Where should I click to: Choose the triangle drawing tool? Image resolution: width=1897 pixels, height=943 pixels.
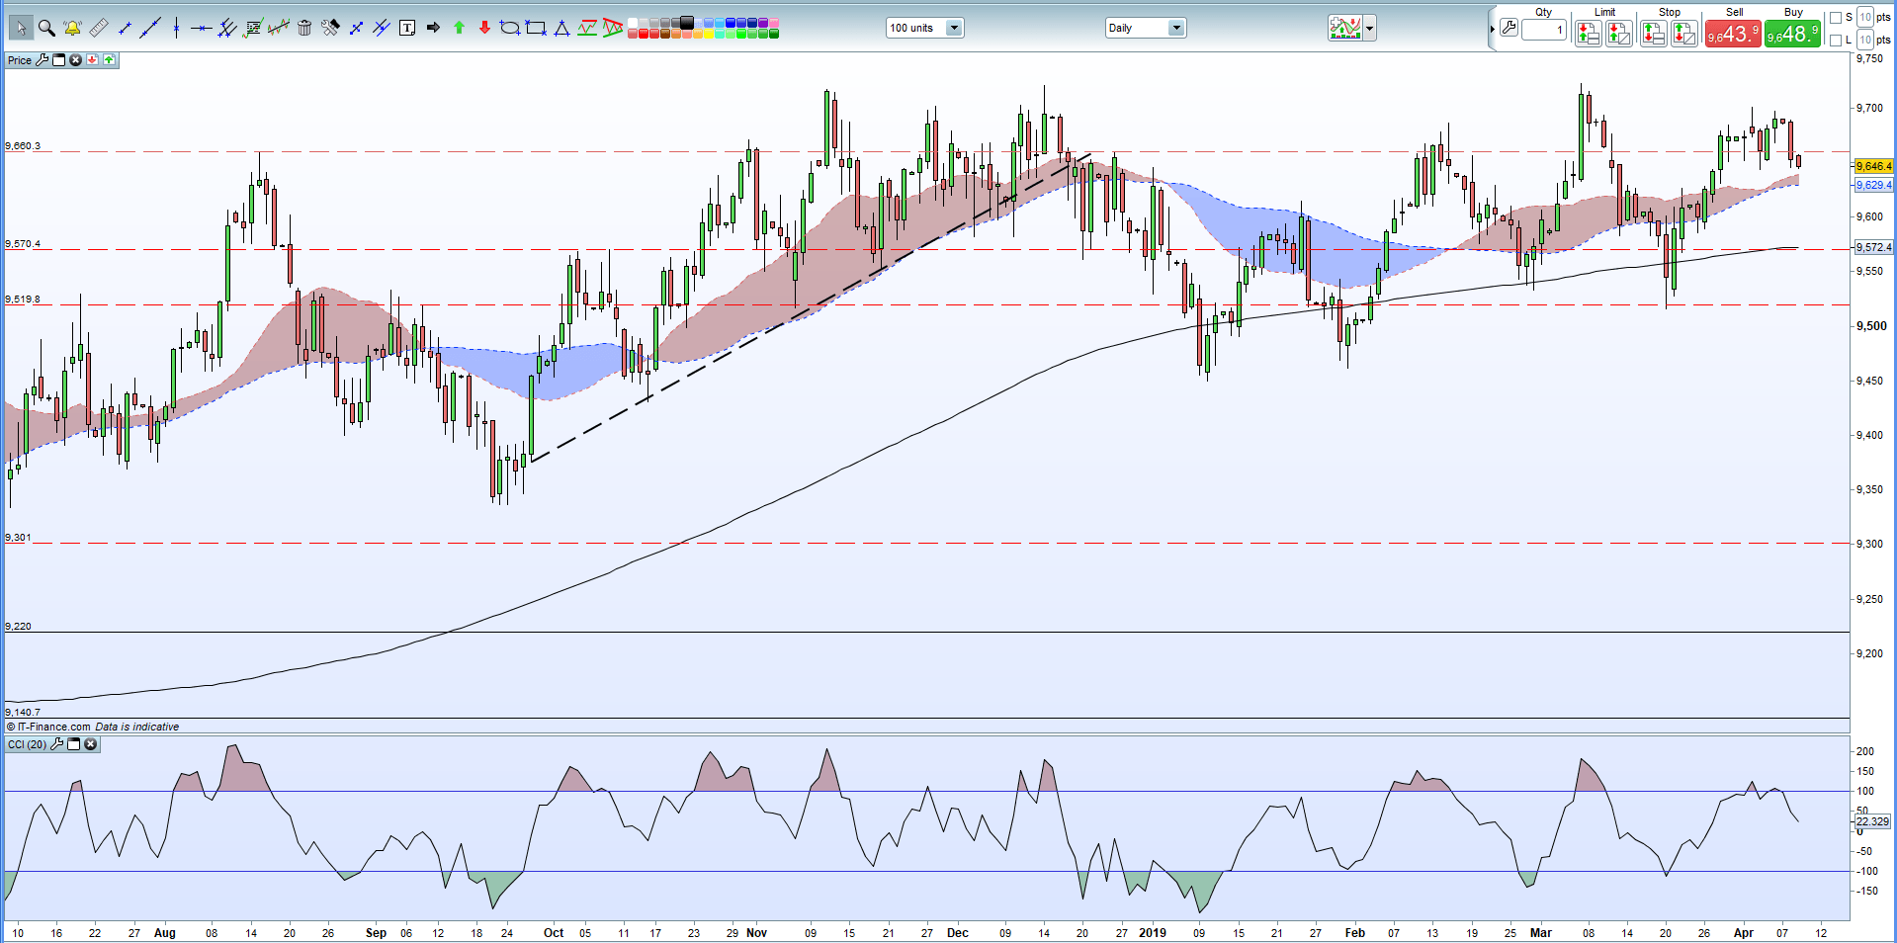(561, 28)
